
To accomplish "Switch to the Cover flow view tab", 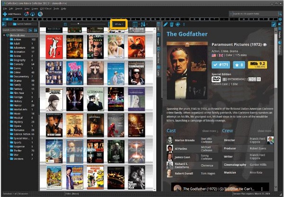I will click(159, 55).
